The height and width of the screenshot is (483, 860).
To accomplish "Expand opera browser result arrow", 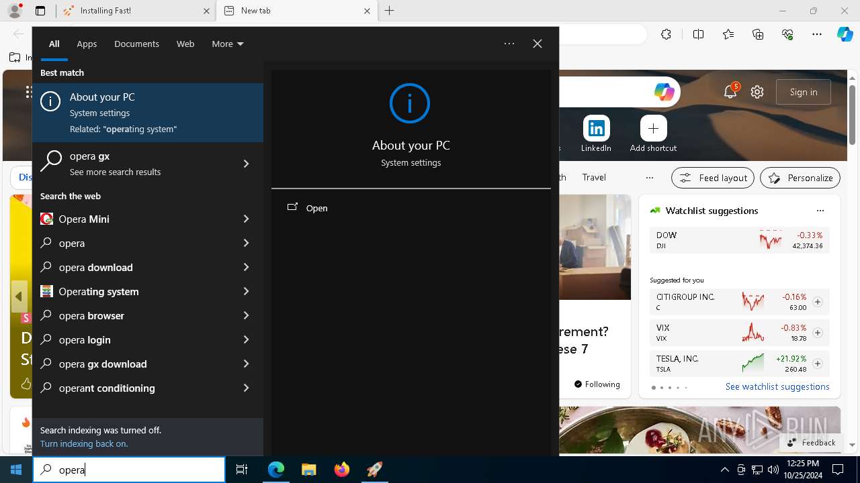I will [x=246, y=315].
